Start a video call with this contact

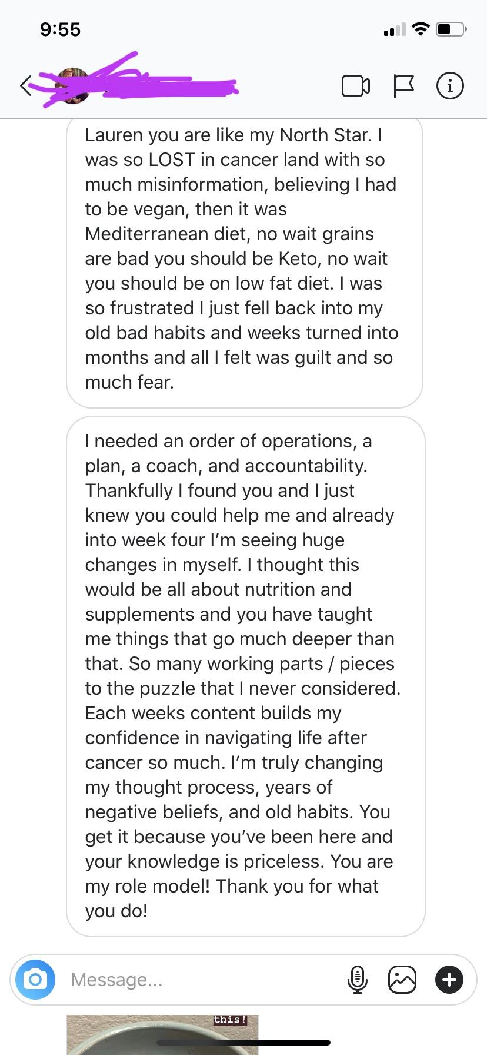click(356, 87)
